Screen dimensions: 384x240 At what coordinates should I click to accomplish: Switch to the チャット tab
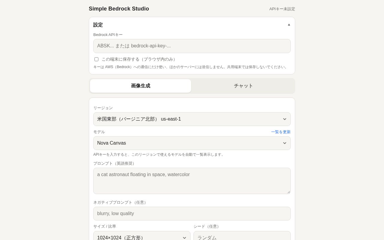tap(243, 86)
